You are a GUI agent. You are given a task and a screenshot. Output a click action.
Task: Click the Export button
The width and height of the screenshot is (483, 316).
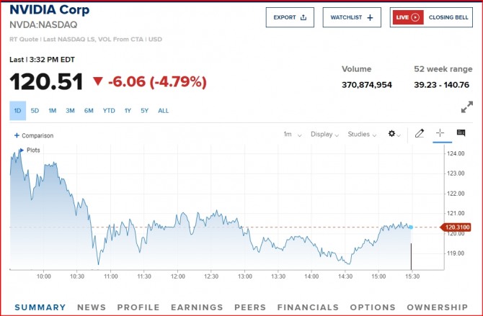(290, 17)
